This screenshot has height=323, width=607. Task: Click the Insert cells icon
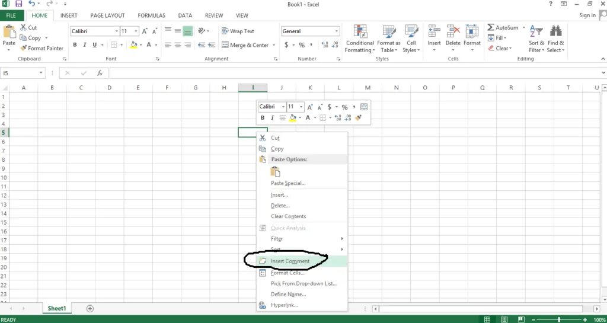click(434, 32)
